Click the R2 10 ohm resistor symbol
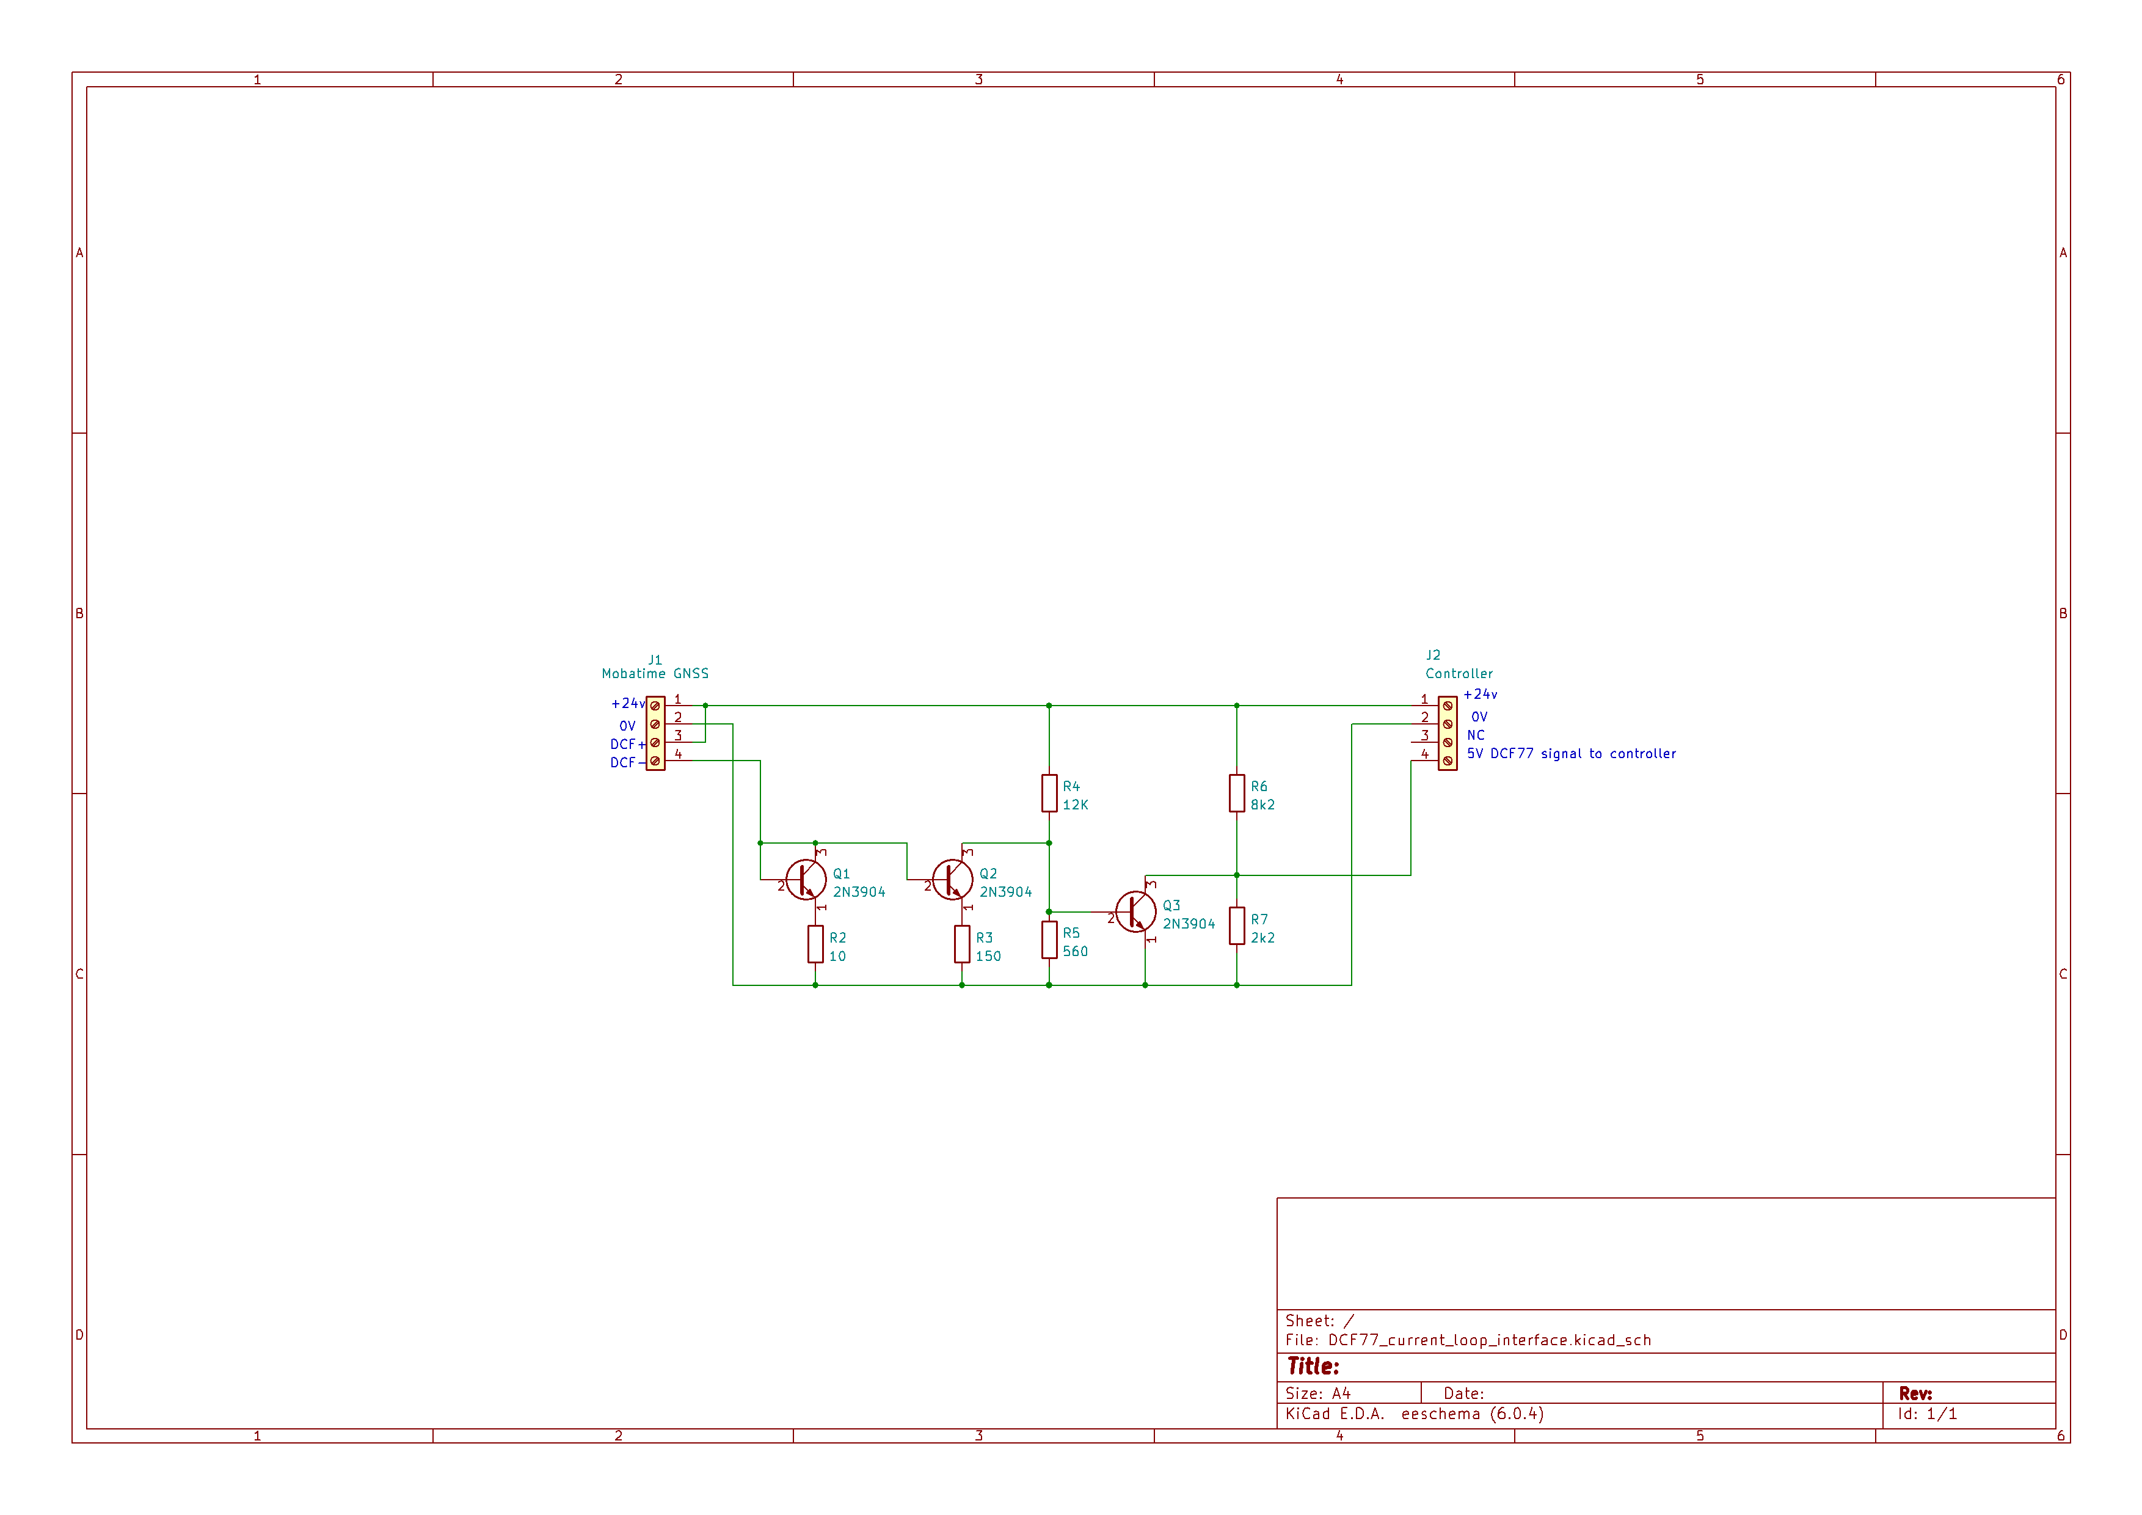2142x1515 pixels. pyautogui.click(x=815, y=944)
